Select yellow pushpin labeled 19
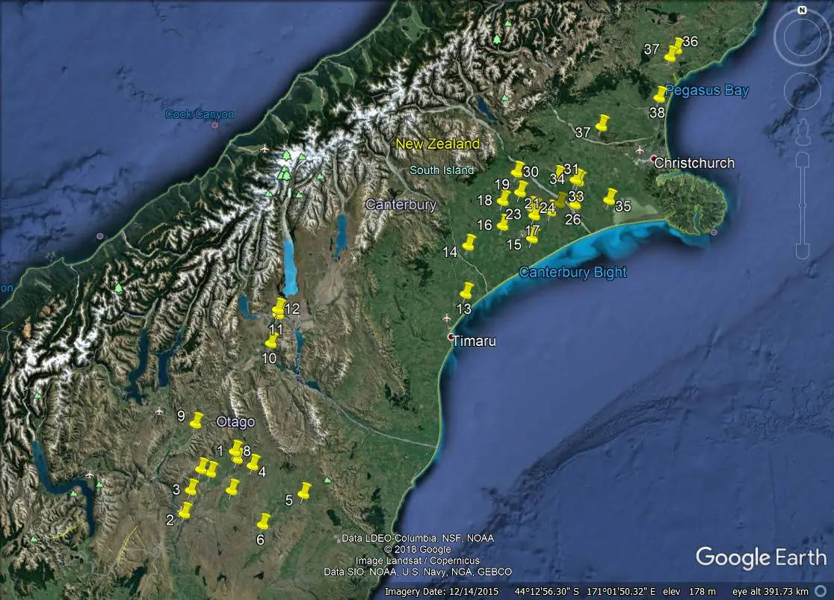834x600 pixels. pos(521,189)
